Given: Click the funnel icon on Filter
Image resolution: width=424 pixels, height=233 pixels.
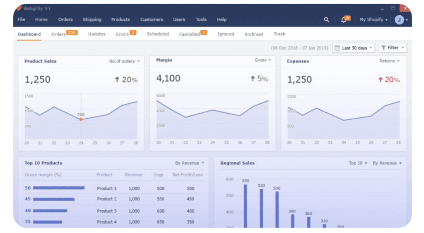Looking at the screenshot, I should click(x=383, y=48).
